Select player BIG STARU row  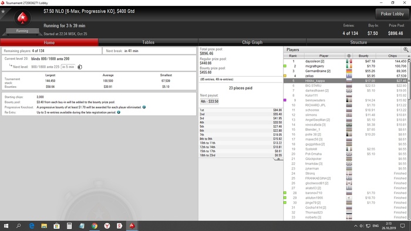coord(345,86)
